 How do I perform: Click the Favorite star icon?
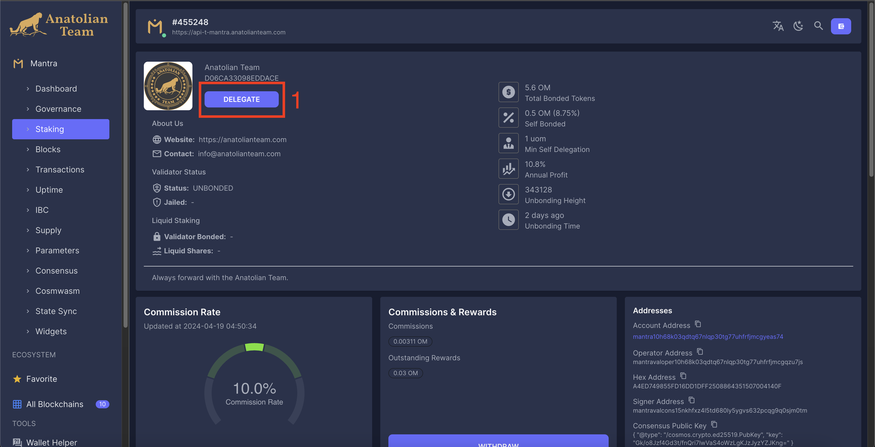pyautogui.click(x=17, y=379)
